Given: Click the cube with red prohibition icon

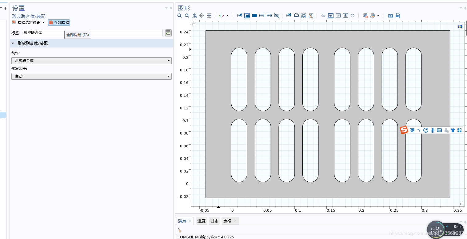Looking at the screenshot, I should 365,16.
